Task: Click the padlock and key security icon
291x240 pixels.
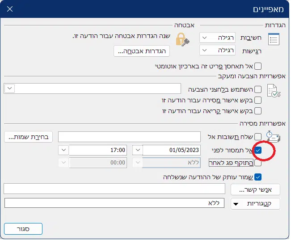Action: pos(183,39)
